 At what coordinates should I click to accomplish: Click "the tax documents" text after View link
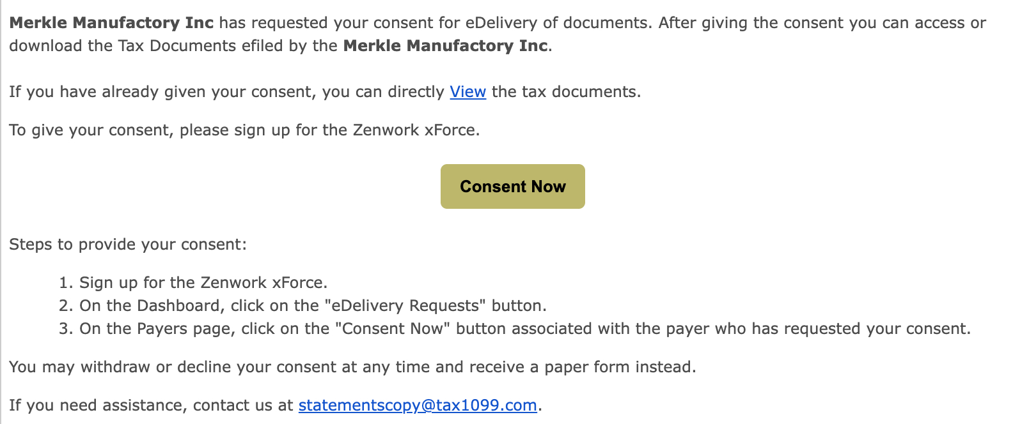click(x=566, y=92)
